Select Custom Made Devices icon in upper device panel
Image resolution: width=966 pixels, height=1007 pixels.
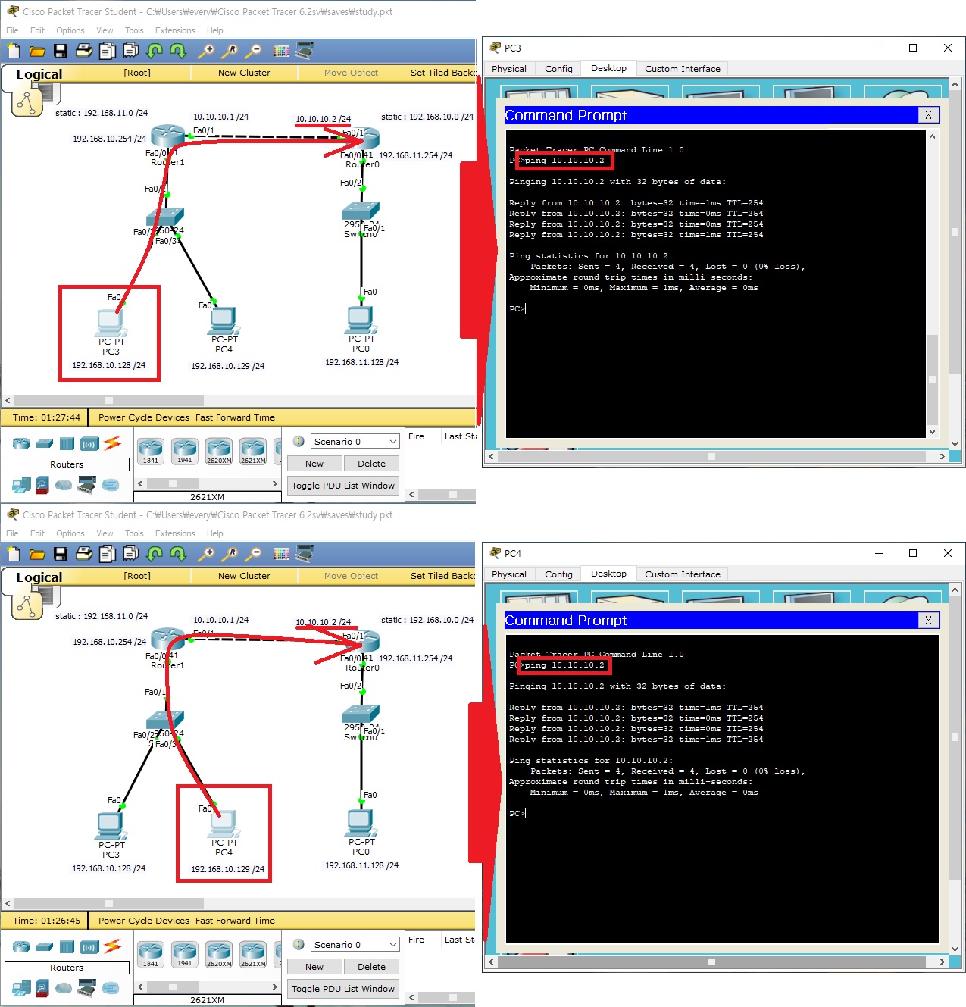(x=87, y=484)
